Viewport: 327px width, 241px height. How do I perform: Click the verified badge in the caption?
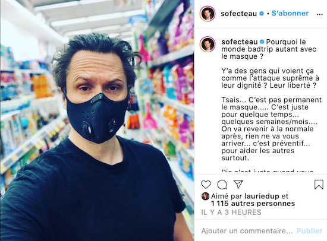[262, 42]
